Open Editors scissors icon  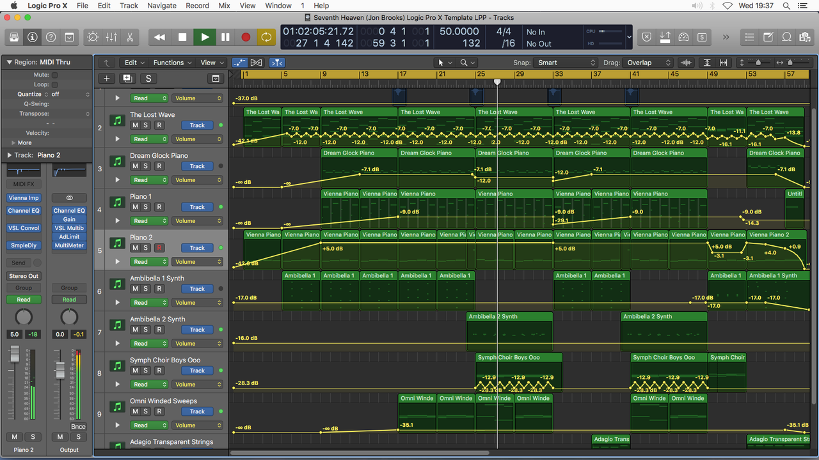pos(130,37)
